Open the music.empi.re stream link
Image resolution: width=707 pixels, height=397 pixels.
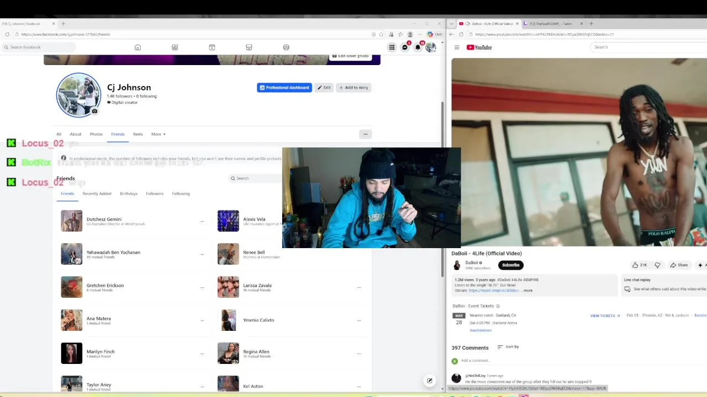tap(494, 291)
